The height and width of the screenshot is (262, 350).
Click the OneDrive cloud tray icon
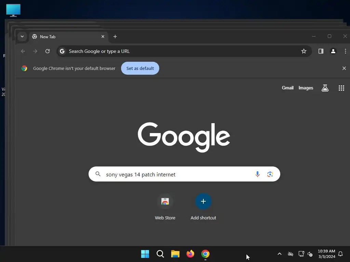pyautogui.click(x=291, y=254)
